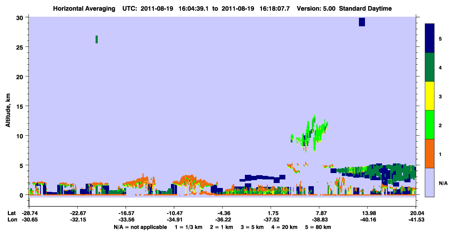Click the y-axis tick label 0
This screenshot has width=462, height=237.
[22, 195]
